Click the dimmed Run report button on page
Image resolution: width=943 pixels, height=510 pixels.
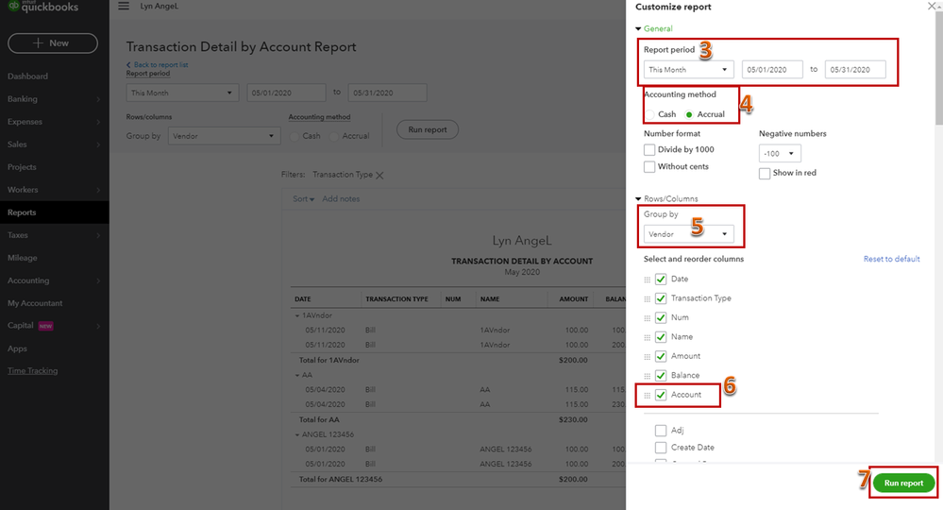pos(428,130)
